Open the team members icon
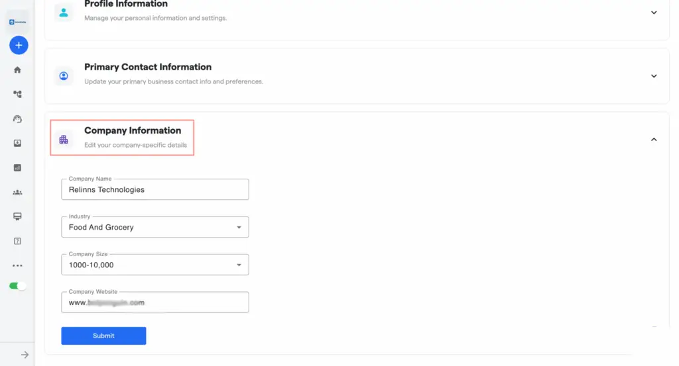This screenshot has height=366, width=679. [x=18, y=193]
